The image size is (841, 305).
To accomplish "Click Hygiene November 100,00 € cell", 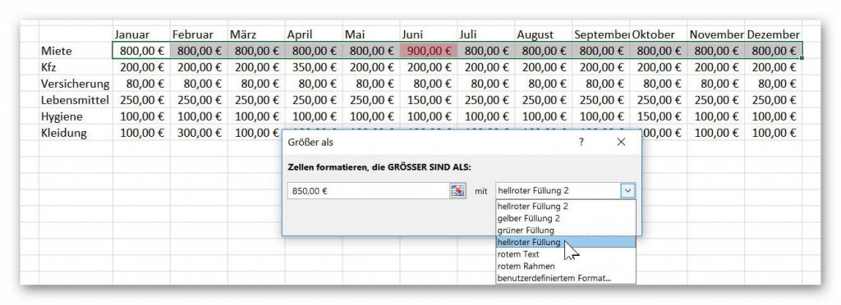I will (x=715, y=116).
